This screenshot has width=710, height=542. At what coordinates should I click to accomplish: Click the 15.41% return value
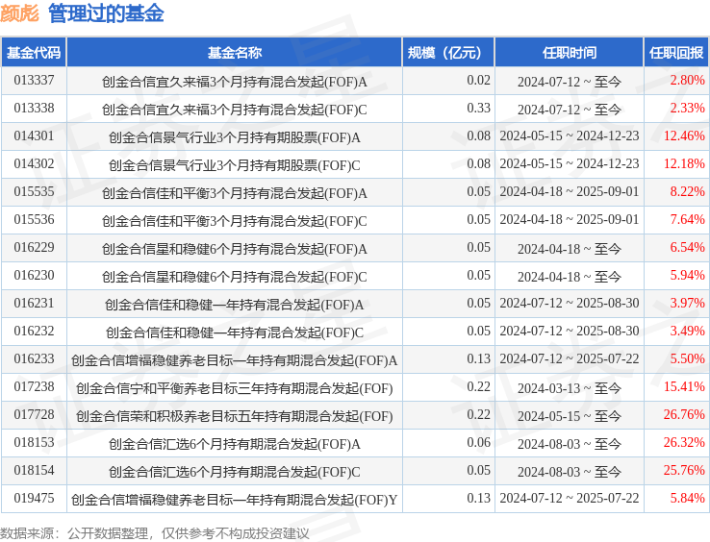(x=684, y=387)
